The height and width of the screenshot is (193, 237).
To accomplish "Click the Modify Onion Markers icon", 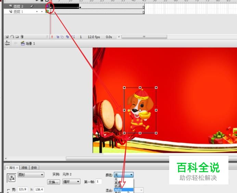I will pyautogui.click(x=73, y=37).
